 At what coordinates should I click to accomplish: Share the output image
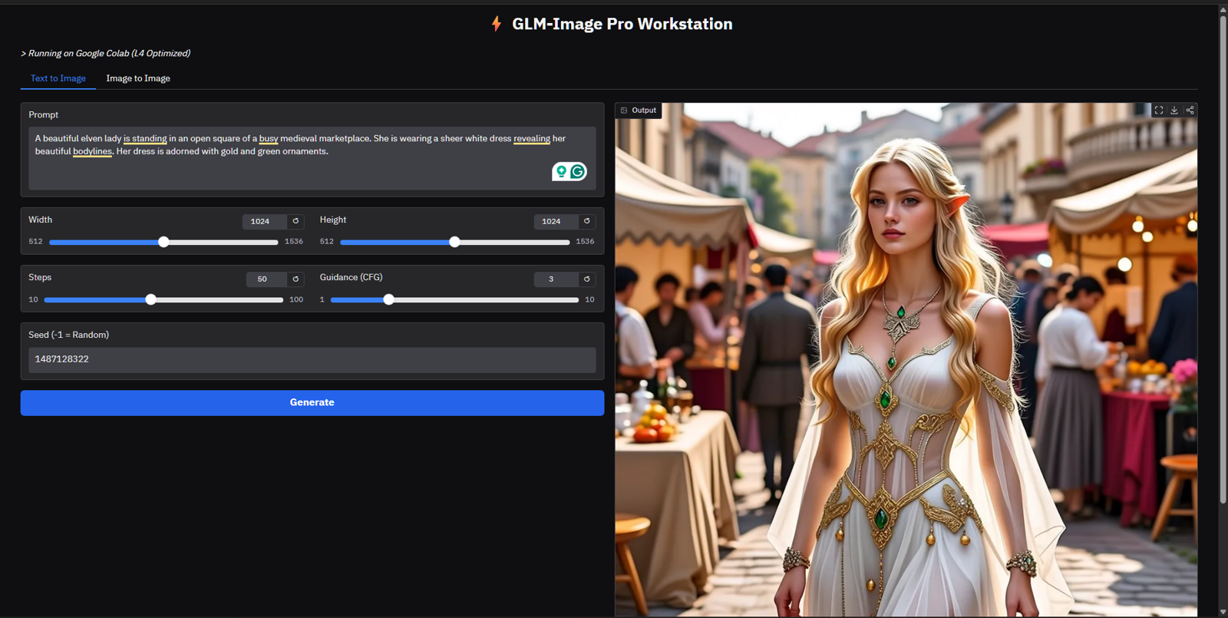[1190, 111]
